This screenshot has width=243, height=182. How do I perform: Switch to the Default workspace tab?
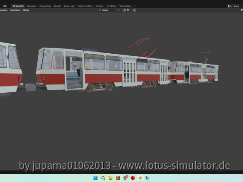(x=57, y=6)
